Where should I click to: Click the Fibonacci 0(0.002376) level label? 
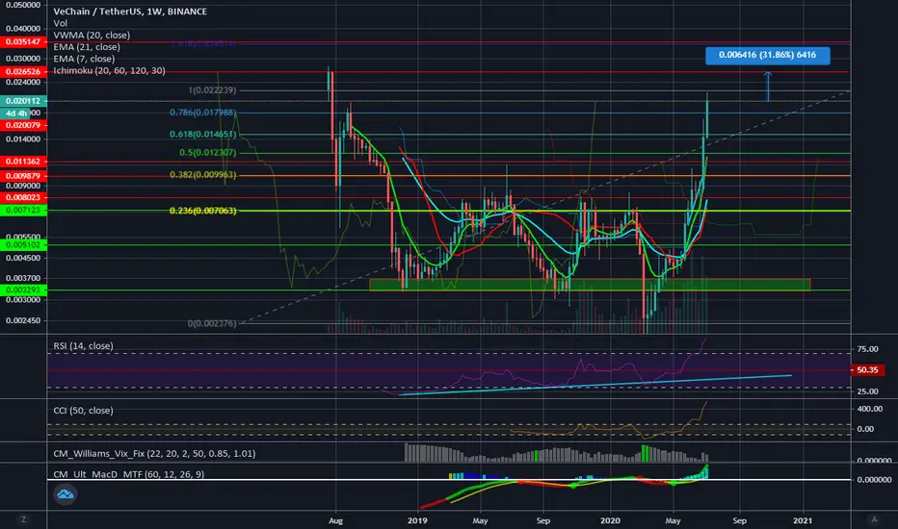coord(212,323)
